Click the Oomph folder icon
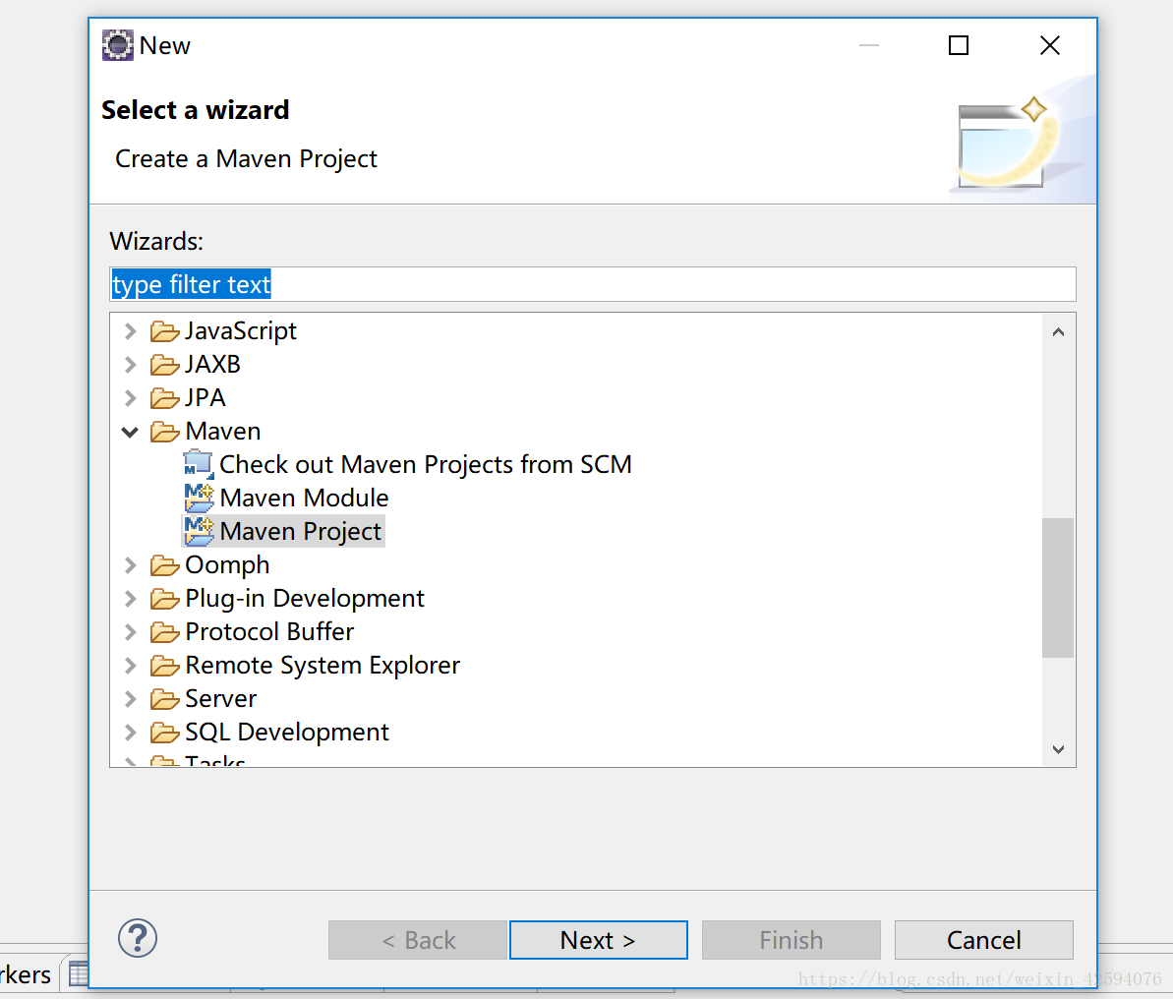The height and width of the screenshot is (999, 1173). tap(164, 565)
